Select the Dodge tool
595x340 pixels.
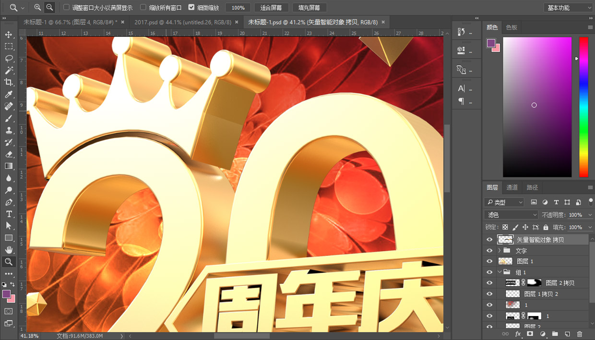click(x=9, y=190)
